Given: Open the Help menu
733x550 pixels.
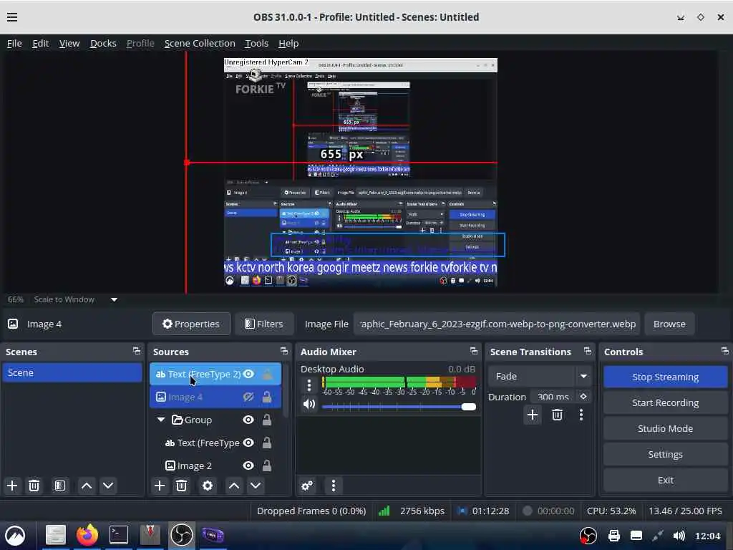Looking at the screenshot, I should 288,44.
